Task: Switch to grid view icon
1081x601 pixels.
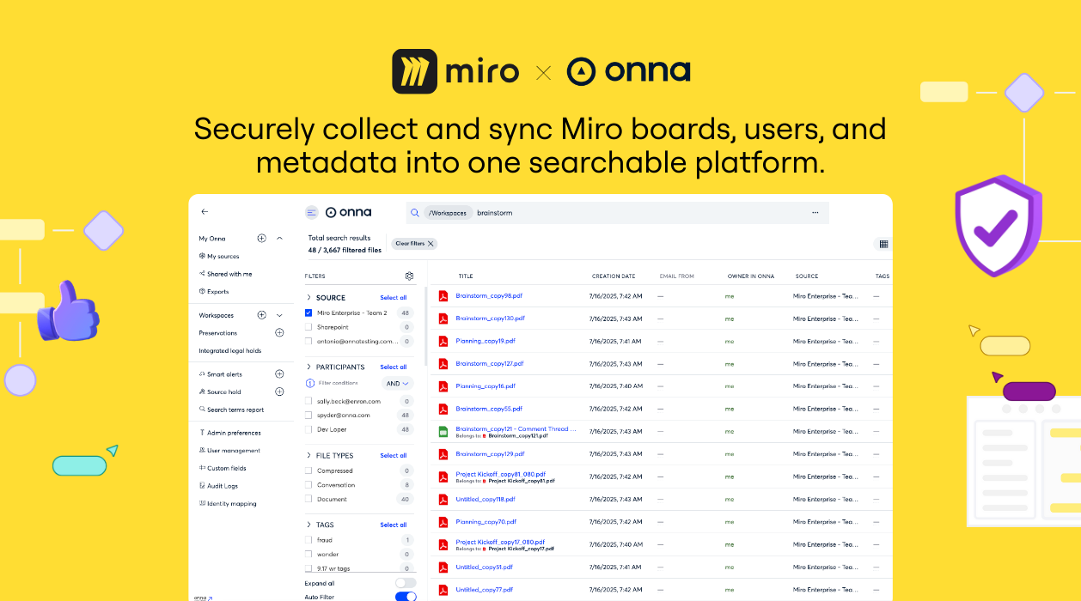Action: tap(883, 245)
